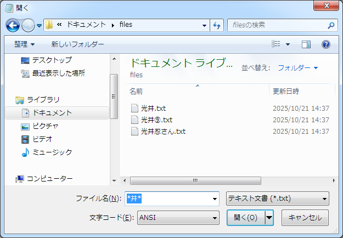The image size is (343, 238).
Task: Click the « chevron in address path
Action: 59,25
